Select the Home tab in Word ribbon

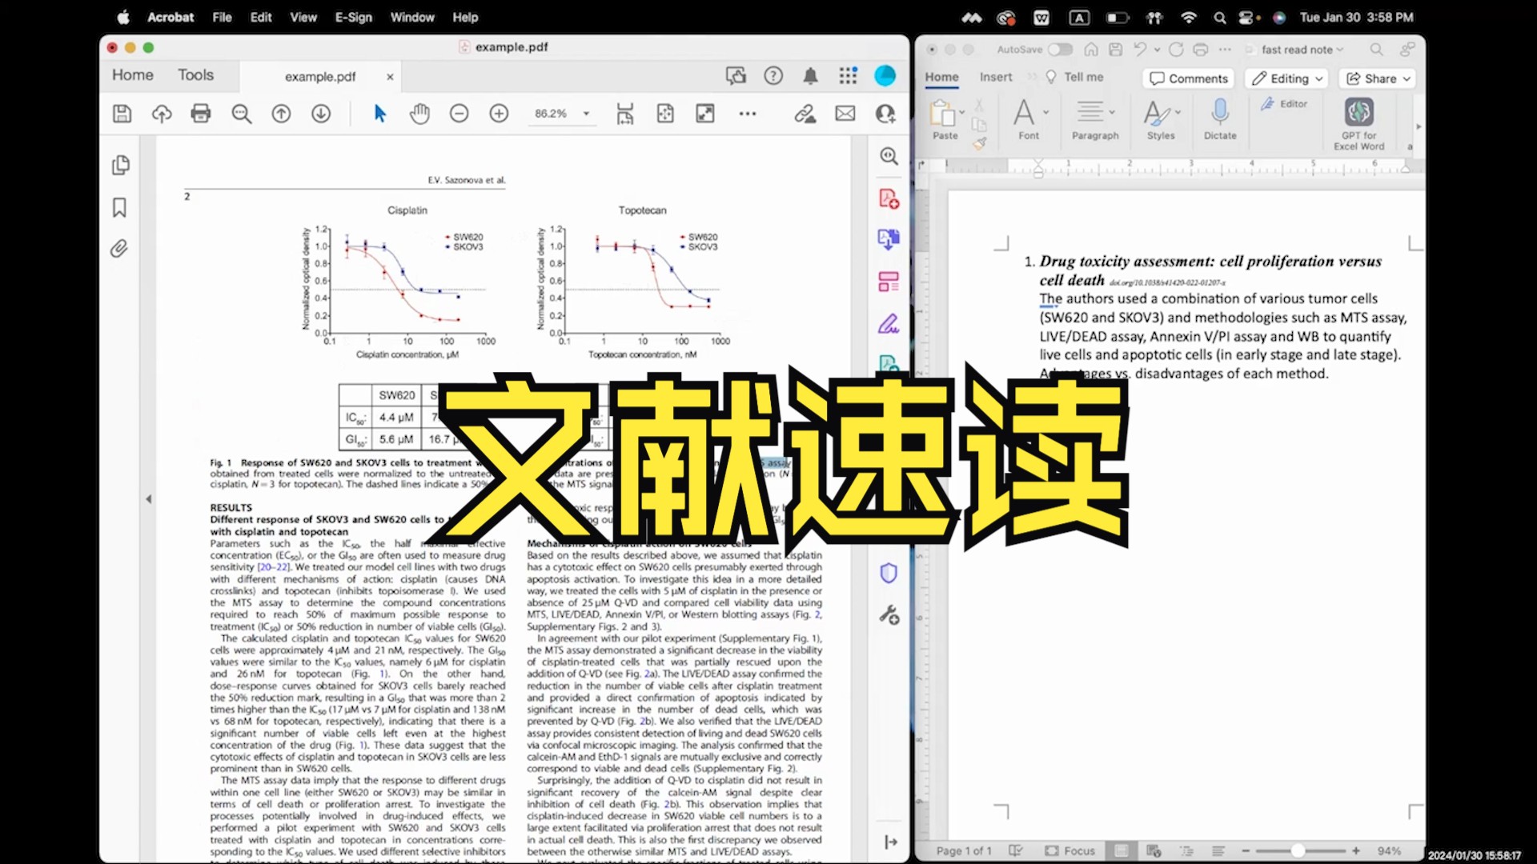941,78
